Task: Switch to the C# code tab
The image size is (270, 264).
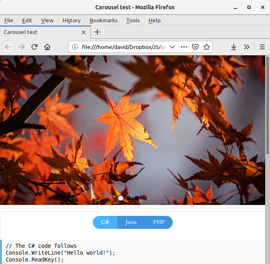Action: (x=105, y=222)
